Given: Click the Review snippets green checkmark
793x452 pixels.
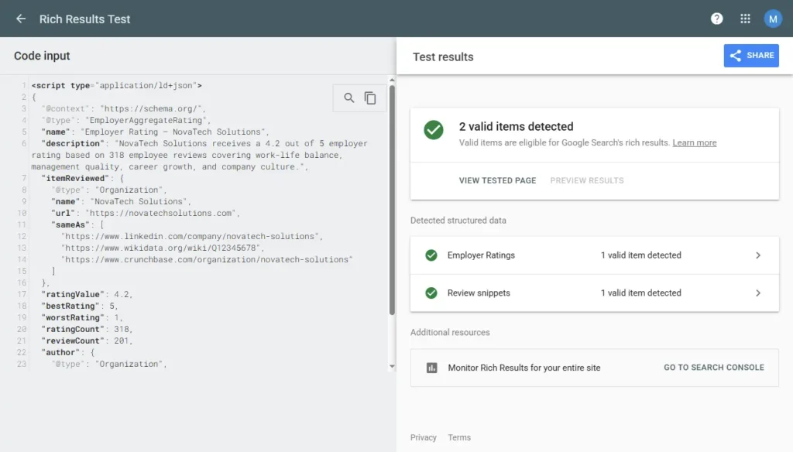Looking at the screenshot, I should pos(431,293).
